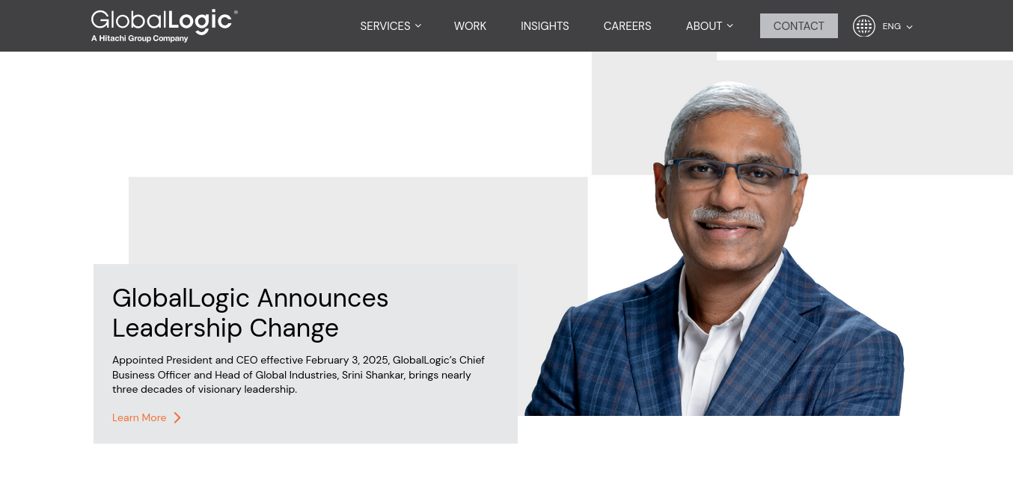Click the GlobalLogic Announces Leadership Change headline
Screen dimensions: 1022x487
point(250,313)
